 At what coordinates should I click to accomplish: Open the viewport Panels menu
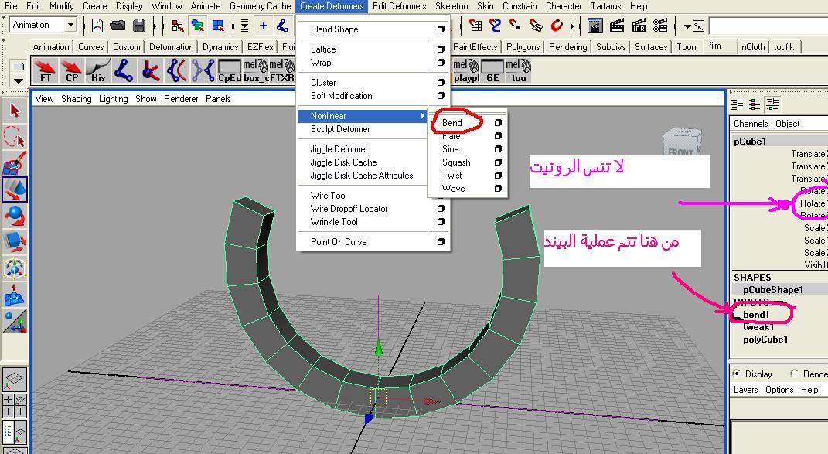point(218,99)
